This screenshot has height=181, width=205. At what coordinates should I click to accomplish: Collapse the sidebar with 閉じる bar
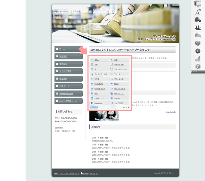point(197,72)
